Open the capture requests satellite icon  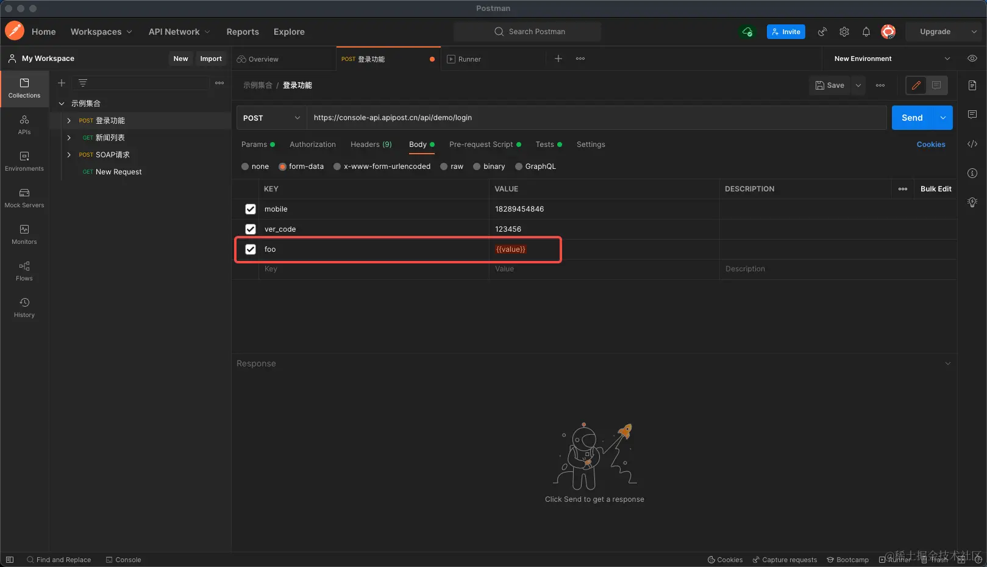click(x=822, y=32)
